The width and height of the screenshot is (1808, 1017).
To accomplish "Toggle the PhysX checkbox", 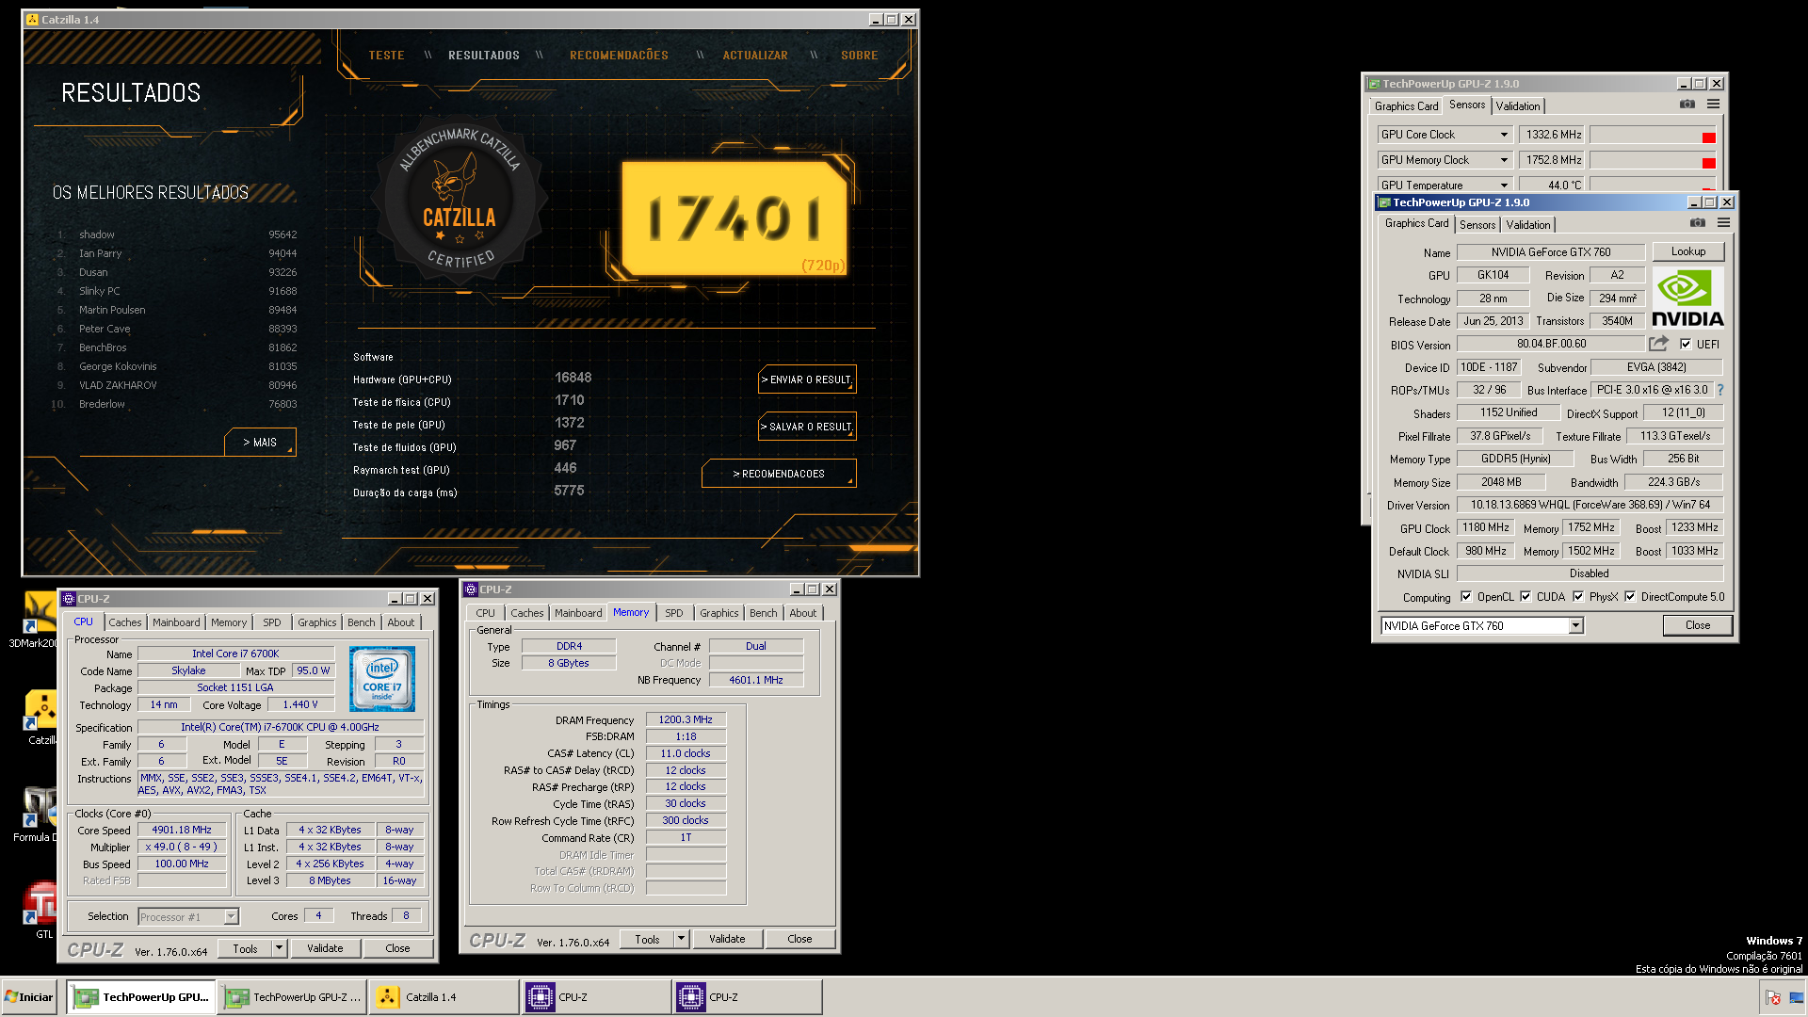I will (x=1577, y=597).
